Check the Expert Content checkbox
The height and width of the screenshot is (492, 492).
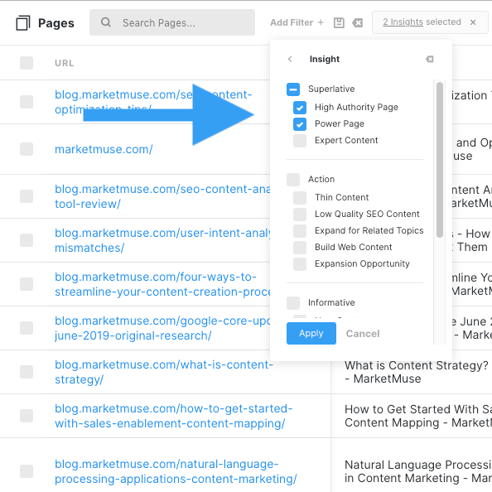point(300,141)
